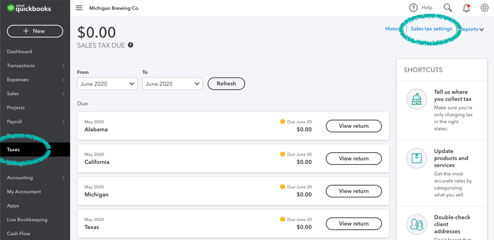Click the QuickBooks logo icon
The image size is (494, 240).
click(10, 8)
